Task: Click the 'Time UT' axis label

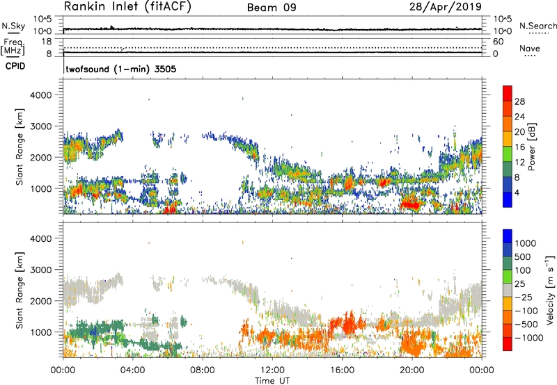Action: click(272, 381)
